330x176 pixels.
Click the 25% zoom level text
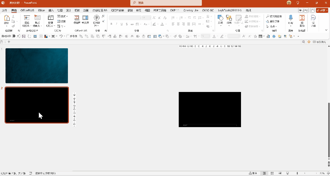[x=322, y=173]
